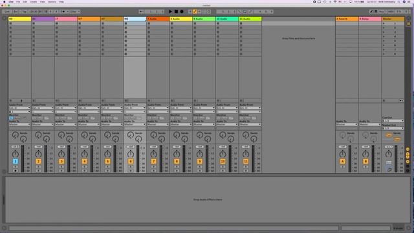This screenshot has width=414, height=233.
Task: Select the B Delay return track header
Action: coord(370,19)
